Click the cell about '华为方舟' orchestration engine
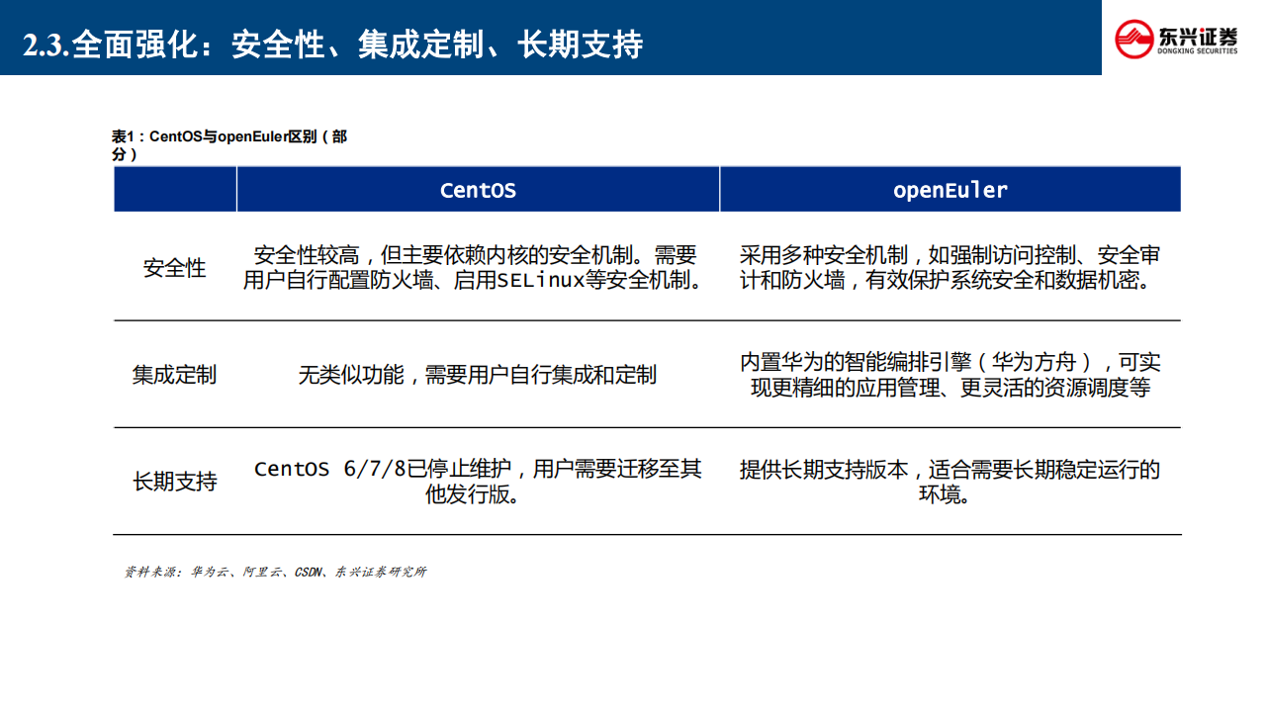This screenshot has height=712, width=1266. click(x=950, y=375)
